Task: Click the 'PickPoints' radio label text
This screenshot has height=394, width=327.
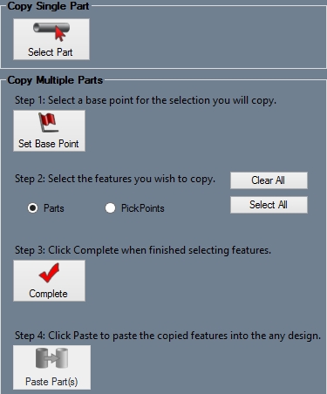Action: click(x=143, y=208)
